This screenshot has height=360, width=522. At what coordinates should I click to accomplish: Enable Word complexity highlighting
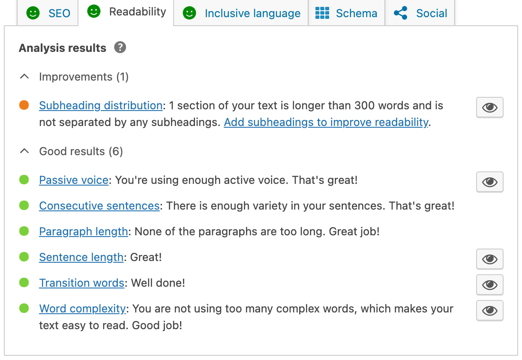click(489, 310)
